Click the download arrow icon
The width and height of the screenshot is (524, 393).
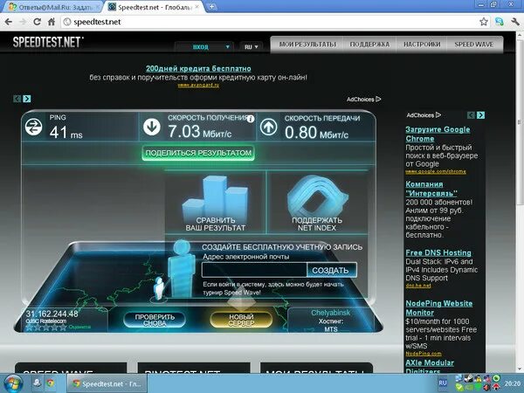coord(152,128)
